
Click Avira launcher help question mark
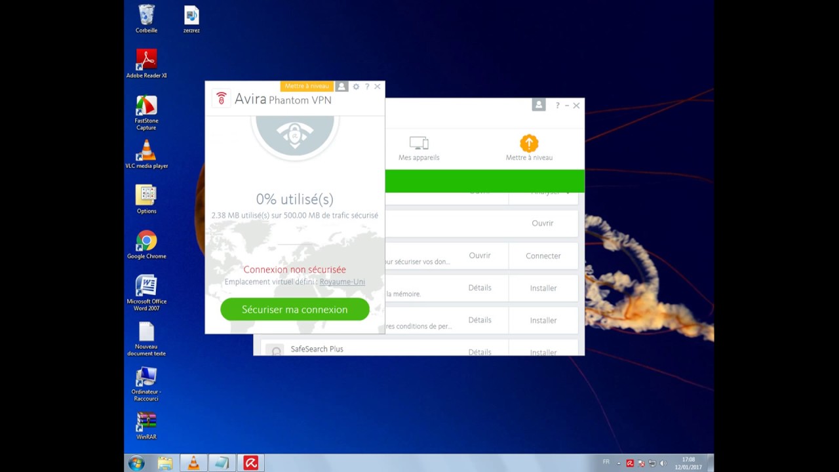[558, 106]
